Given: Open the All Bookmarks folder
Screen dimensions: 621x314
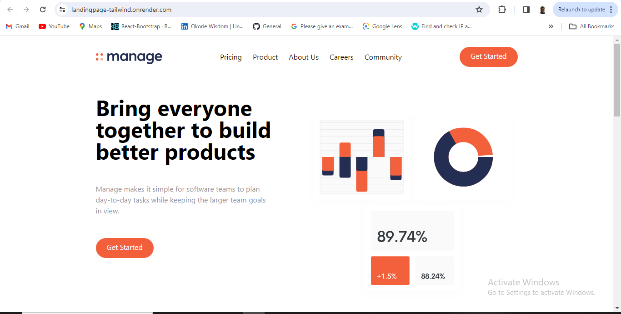Looking at the screenshot, I should (592, 26).
